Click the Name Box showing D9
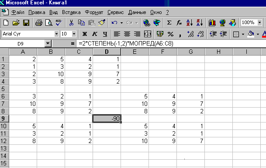 tap(23, 44)
